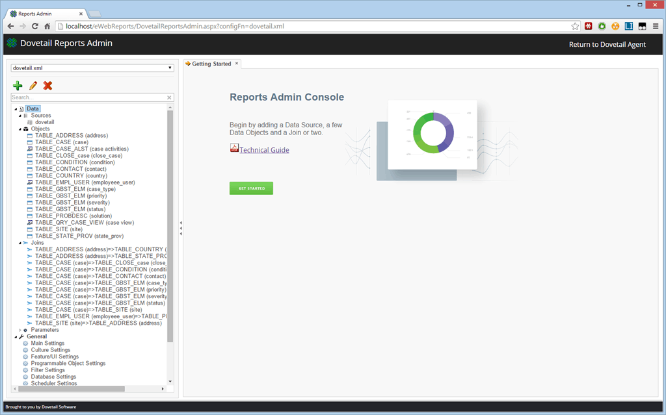Screen dimensions: 666x415
Task: Open the Technical Guide link
Action: tap(264, 150)
